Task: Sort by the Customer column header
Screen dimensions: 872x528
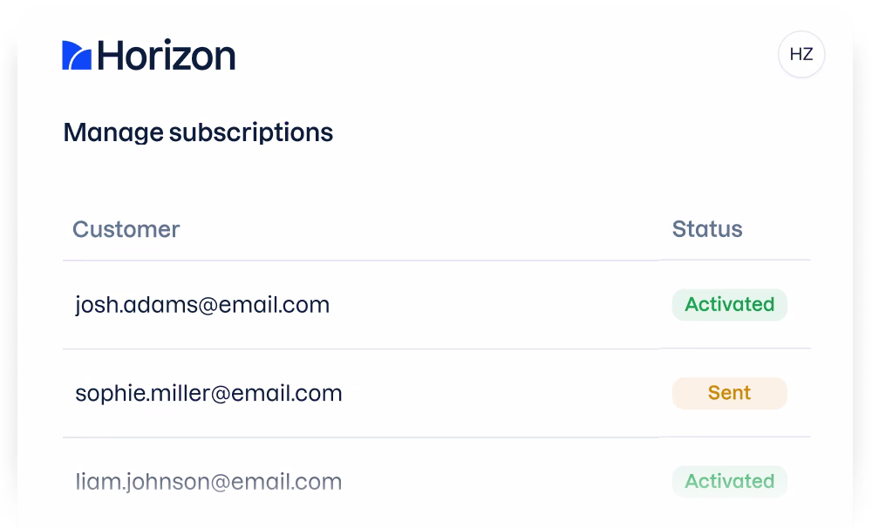Action: pos(126,229)
